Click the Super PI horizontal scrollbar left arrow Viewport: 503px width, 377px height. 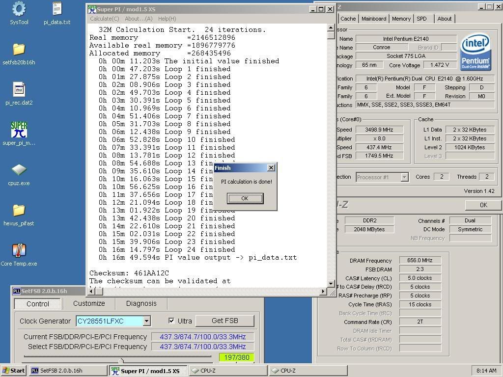(x=91, y=291)
